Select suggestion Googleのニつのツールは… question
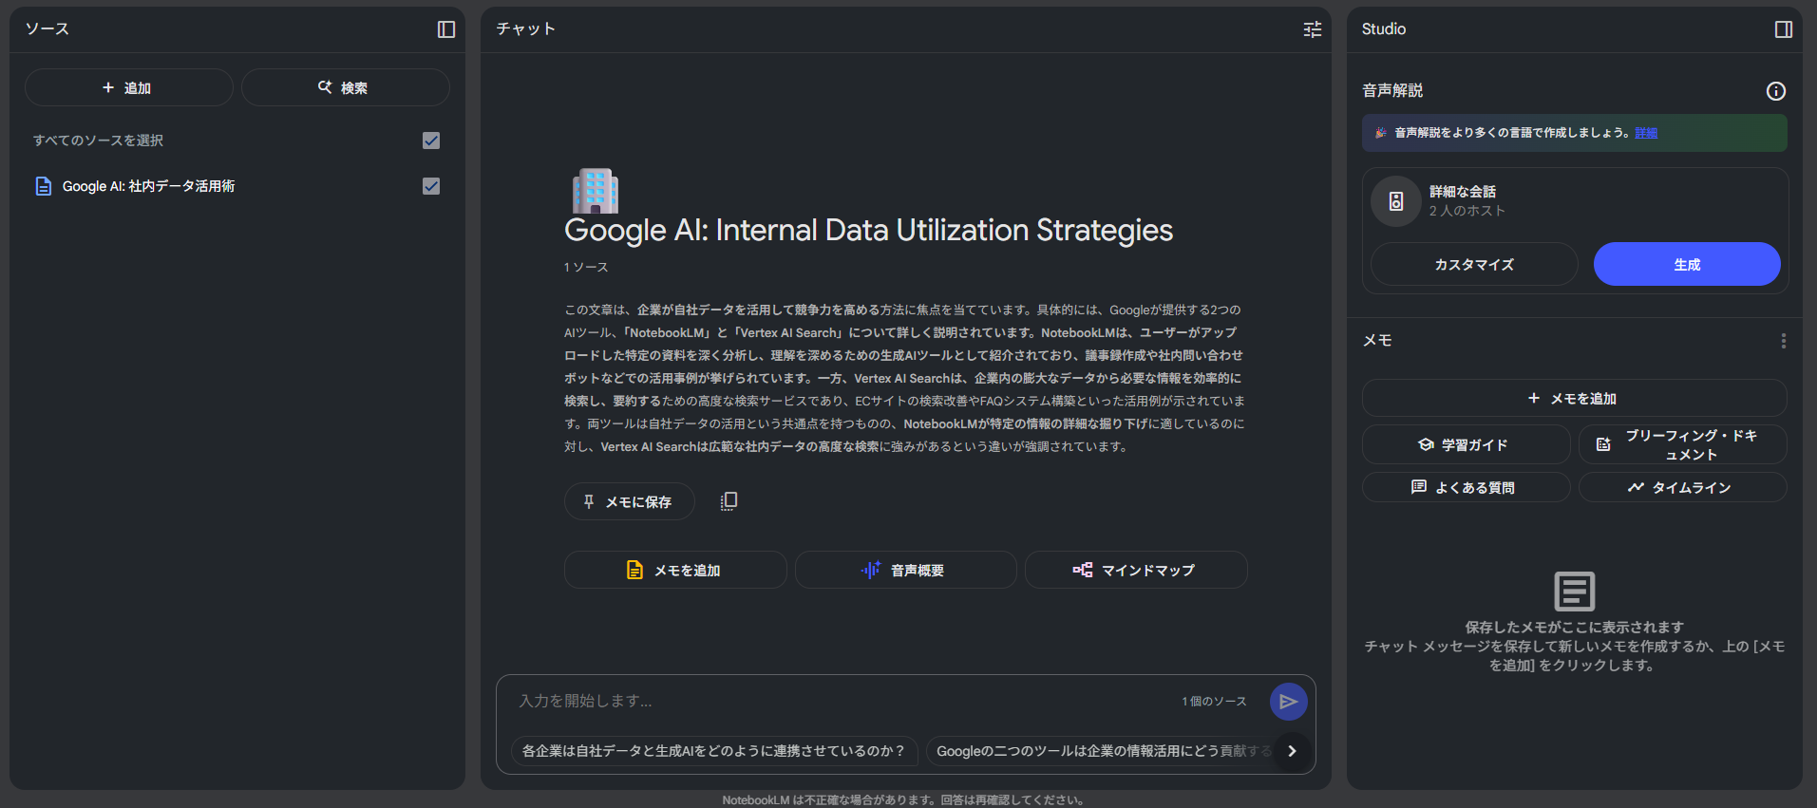 pos(1100,751)
